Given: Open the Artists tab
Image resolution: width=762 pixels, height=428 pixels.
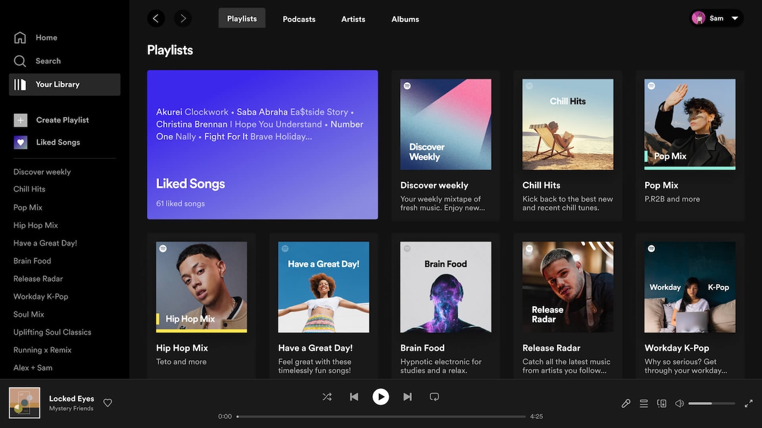Looking at the screenshot, I should click(x=353, y=18).
